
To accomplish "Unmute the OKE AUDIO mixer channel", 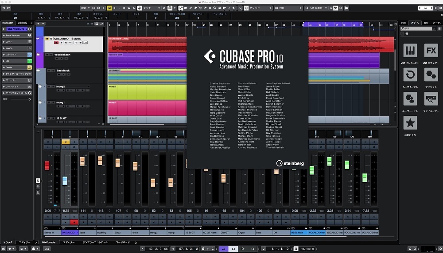I will coord(66,142).
